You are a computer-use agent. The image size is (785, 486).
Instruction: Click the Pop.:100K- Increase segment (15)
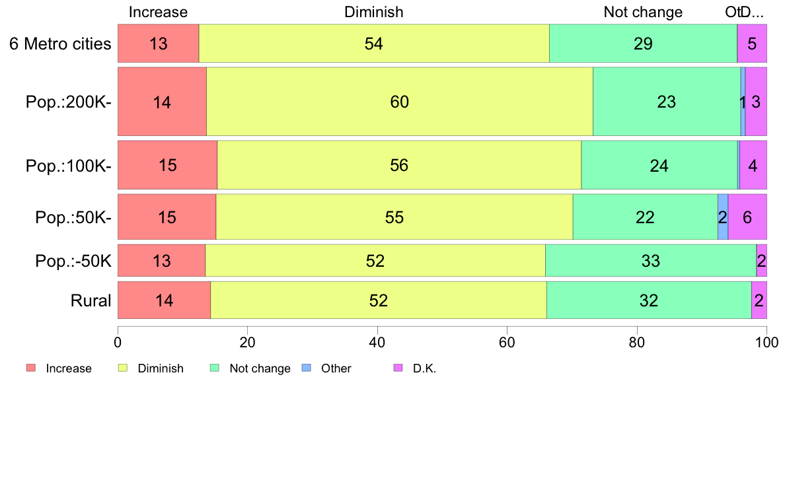coord(167,165)
